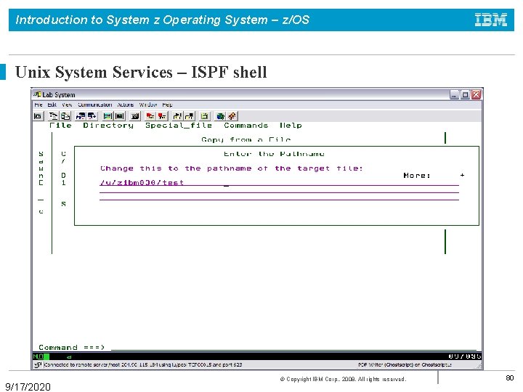Close the Lab System window
The height and width of the screenshot is (392, 523).
(476, 94)
